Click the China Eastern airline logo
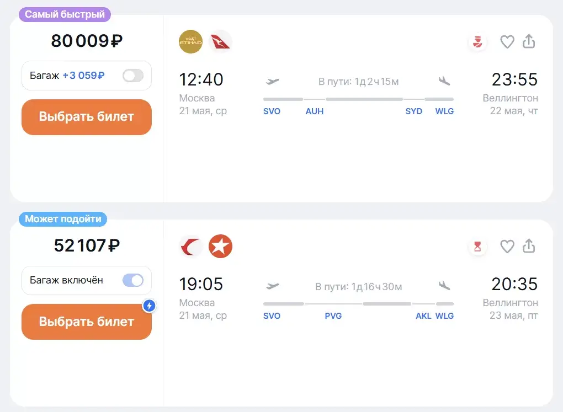563x412 pixels. (x=190, y=247)
